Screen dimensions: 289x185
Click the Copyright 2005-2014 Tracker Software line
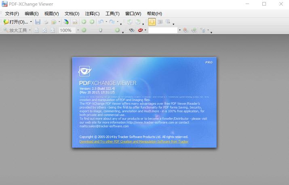pyautogui.click(x=134, y=137)
